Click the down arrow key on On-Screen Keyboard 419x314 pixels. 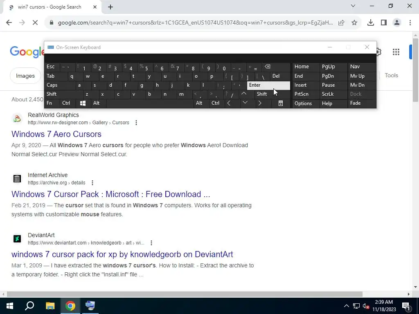[245, 103]
